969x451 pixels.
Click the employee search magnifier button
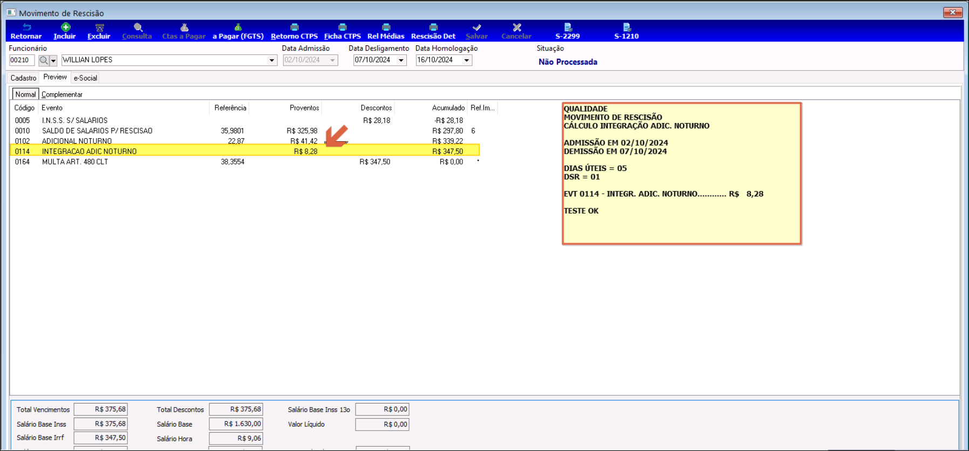44,60
